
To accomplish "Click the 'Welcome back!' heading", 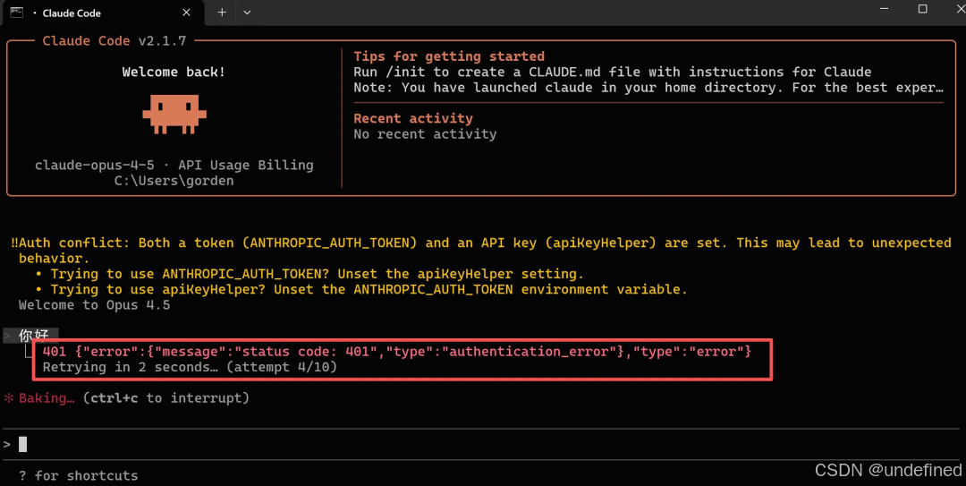I will coord(174,72).
